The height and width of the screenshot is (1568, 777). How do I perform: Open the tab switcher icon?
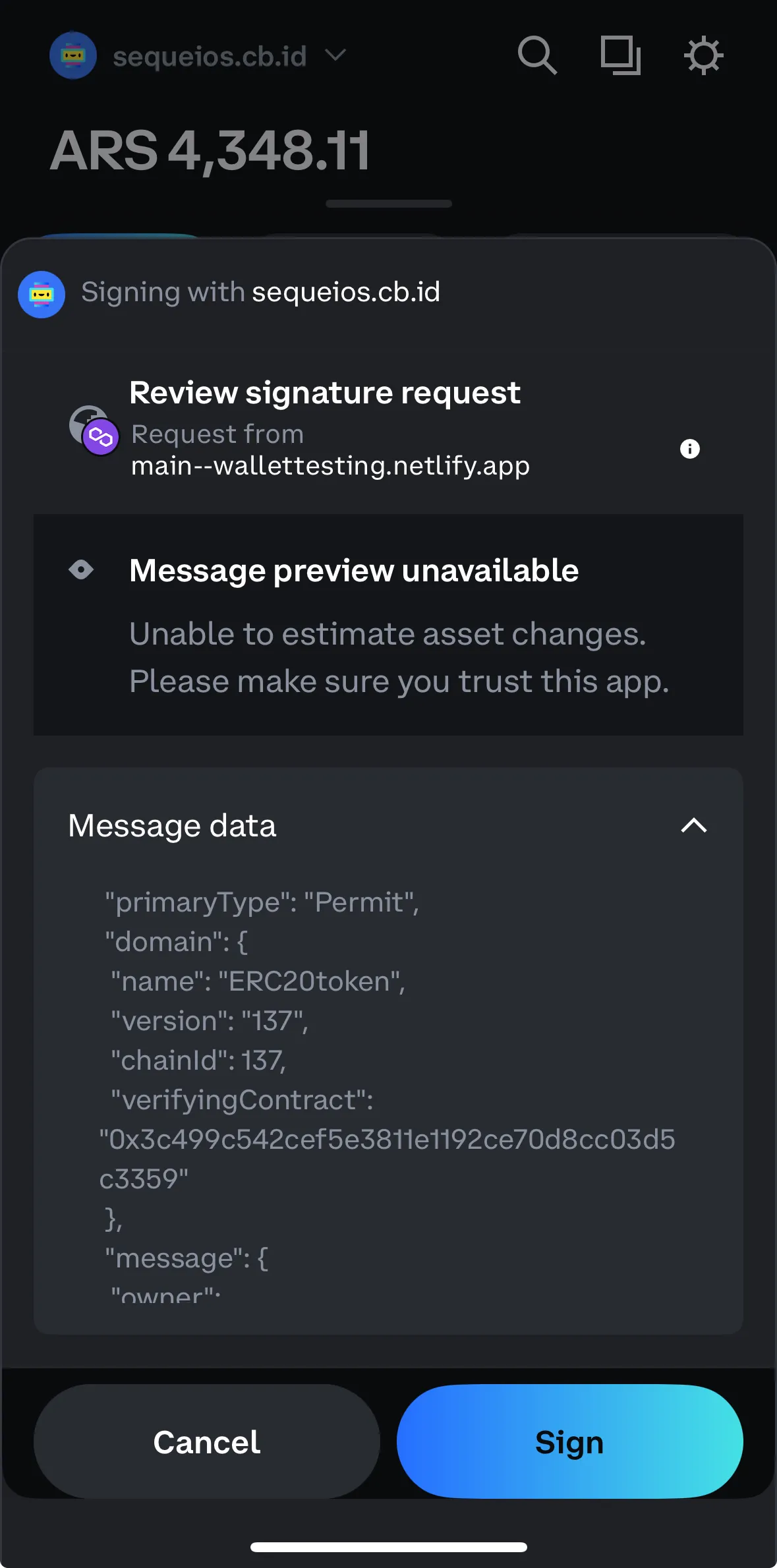tap(620, 55)
